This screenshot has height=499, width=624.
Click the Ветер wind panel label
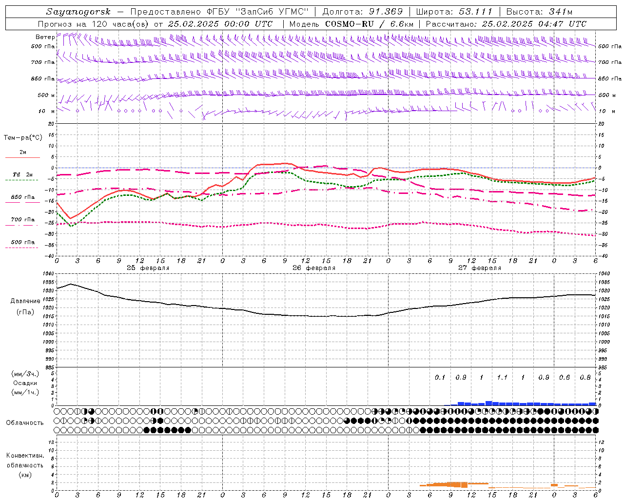coord(45,37)
